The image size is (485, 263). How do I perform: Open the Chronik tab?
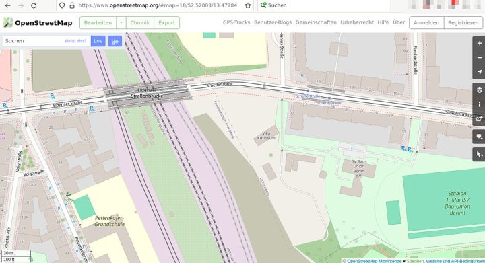pyautogui.click(x=140, y=23)
